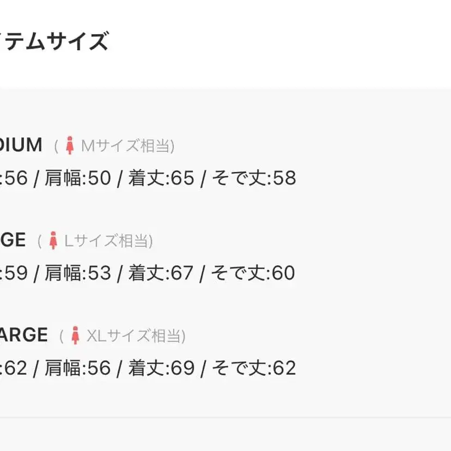Click the 肩幅:53 measurement

click(x=77, y=273)
